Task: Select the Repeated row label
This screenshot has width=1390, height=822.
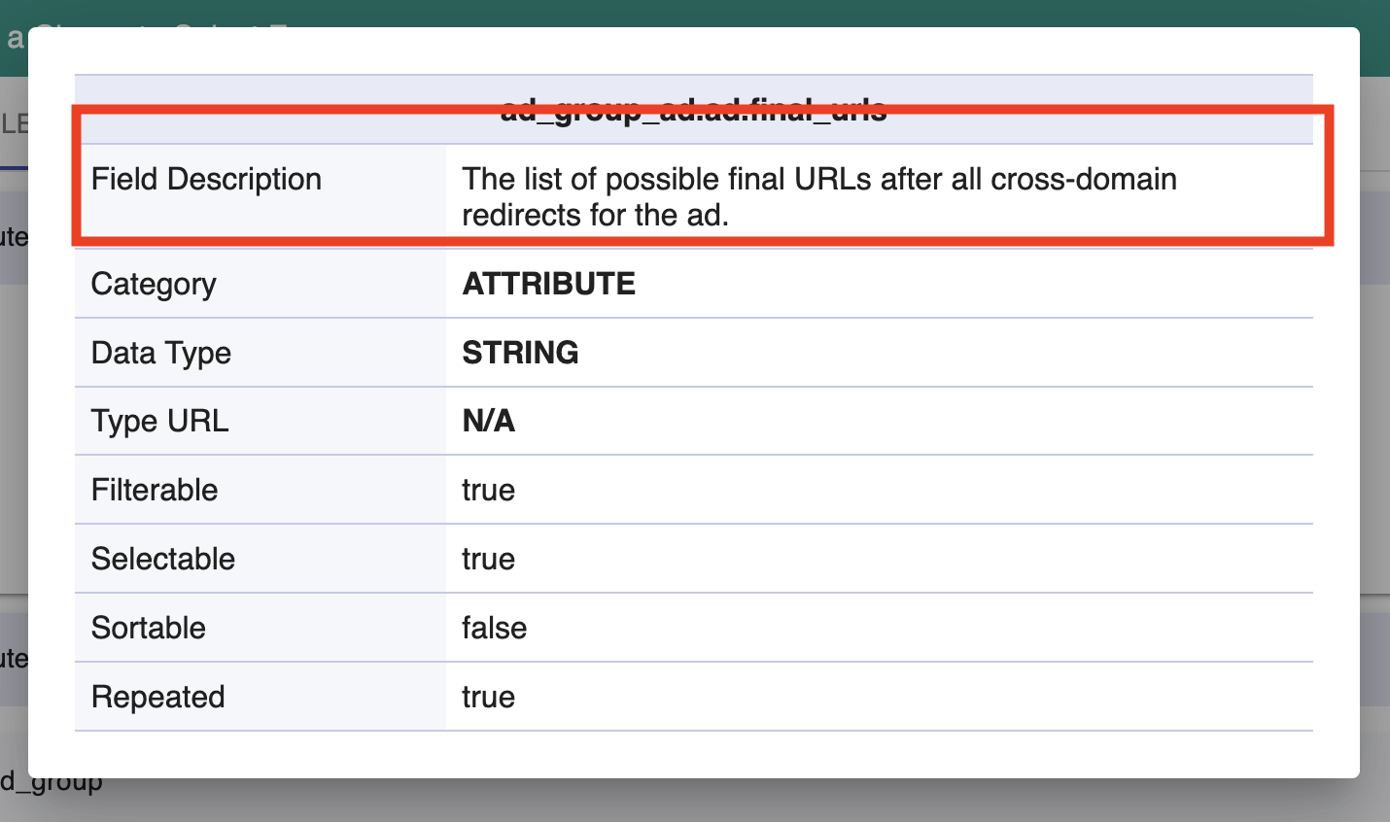Action: tap(157, 698)
